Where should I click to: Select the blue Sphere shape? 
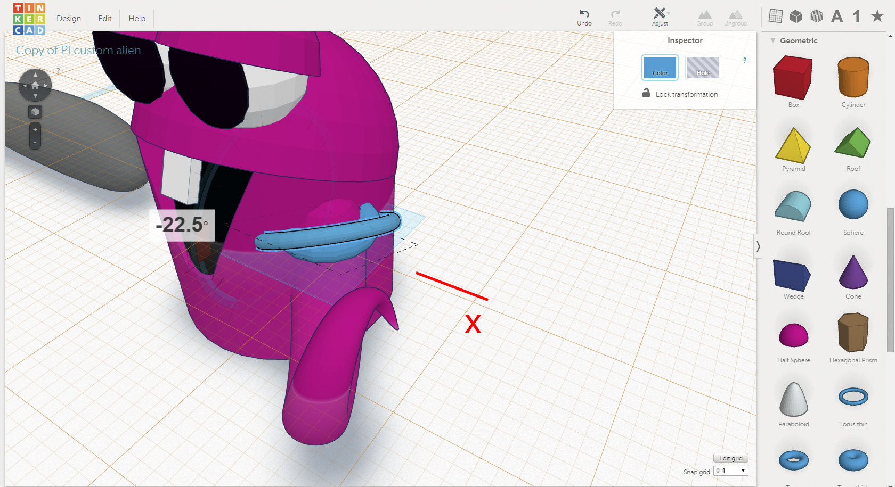[853, 204]
